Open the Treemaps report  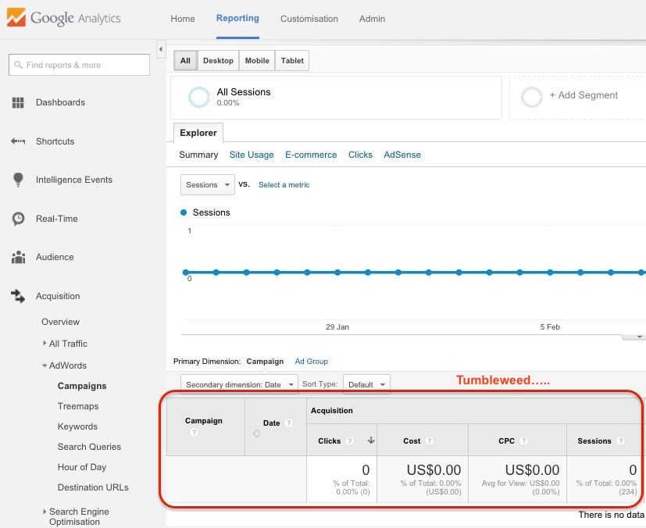click(x=78, y=406)
